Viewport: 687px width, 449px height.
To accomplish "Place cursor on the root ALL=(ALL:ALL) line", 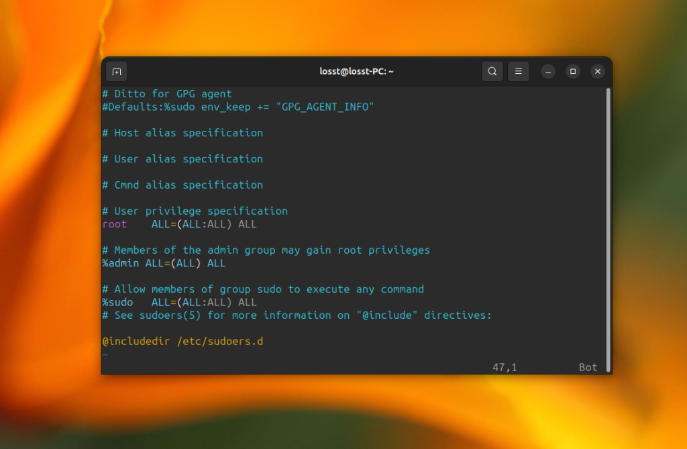I will point(179,224).
